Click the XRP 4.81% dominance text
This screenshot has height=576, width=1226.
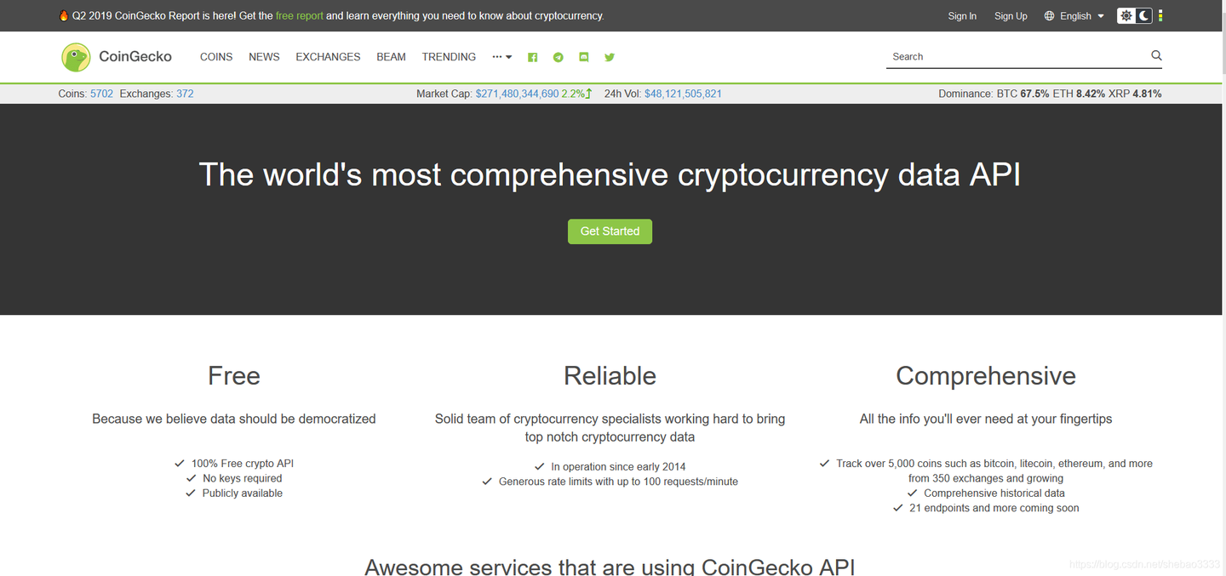1135,94
